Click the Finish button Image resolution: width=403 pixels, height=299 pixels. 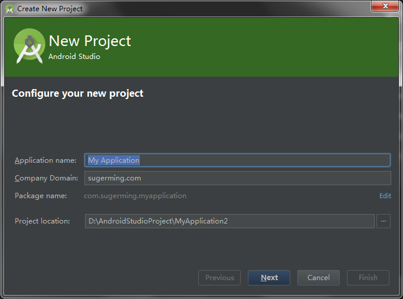coord(368,278)
